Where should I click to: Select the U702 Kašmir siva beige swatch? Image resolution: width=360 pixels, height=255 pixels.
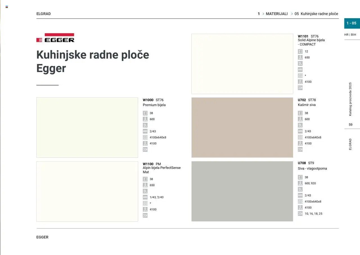click(242, 127)
